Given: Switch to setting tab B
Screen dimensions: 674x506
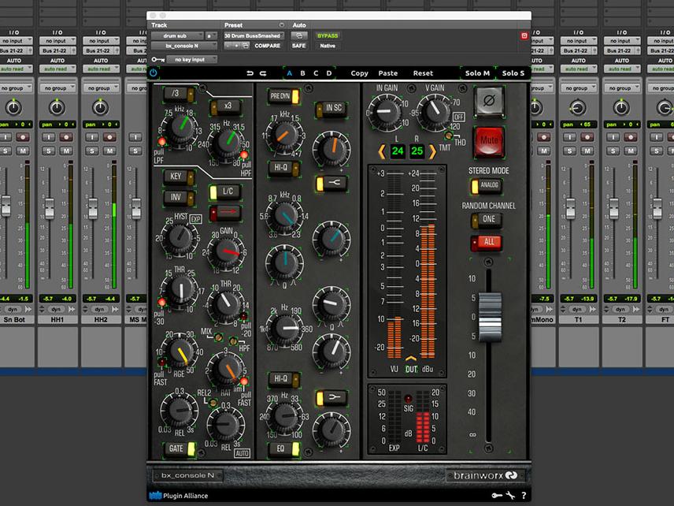Looking at the screenshot, I should 303,73.
